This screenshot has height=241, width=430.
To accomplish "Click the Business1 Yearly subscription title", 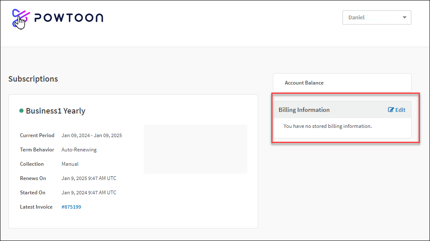I will 55,111.
